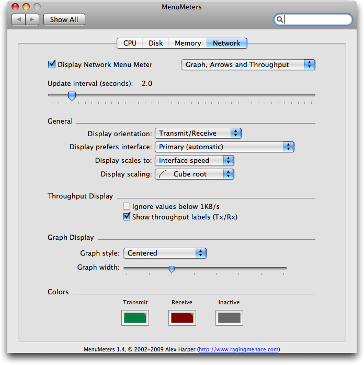Click the green Transmit color swatch
The image size is (364, 365).
(x=135, y=317)
